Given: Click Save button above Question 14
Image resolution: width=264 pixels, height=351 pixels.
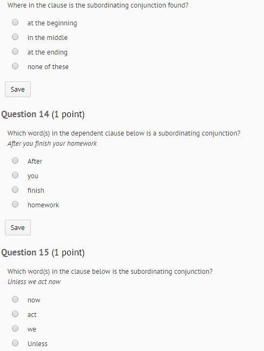Looking at the screenshot, I should point(18,89).
